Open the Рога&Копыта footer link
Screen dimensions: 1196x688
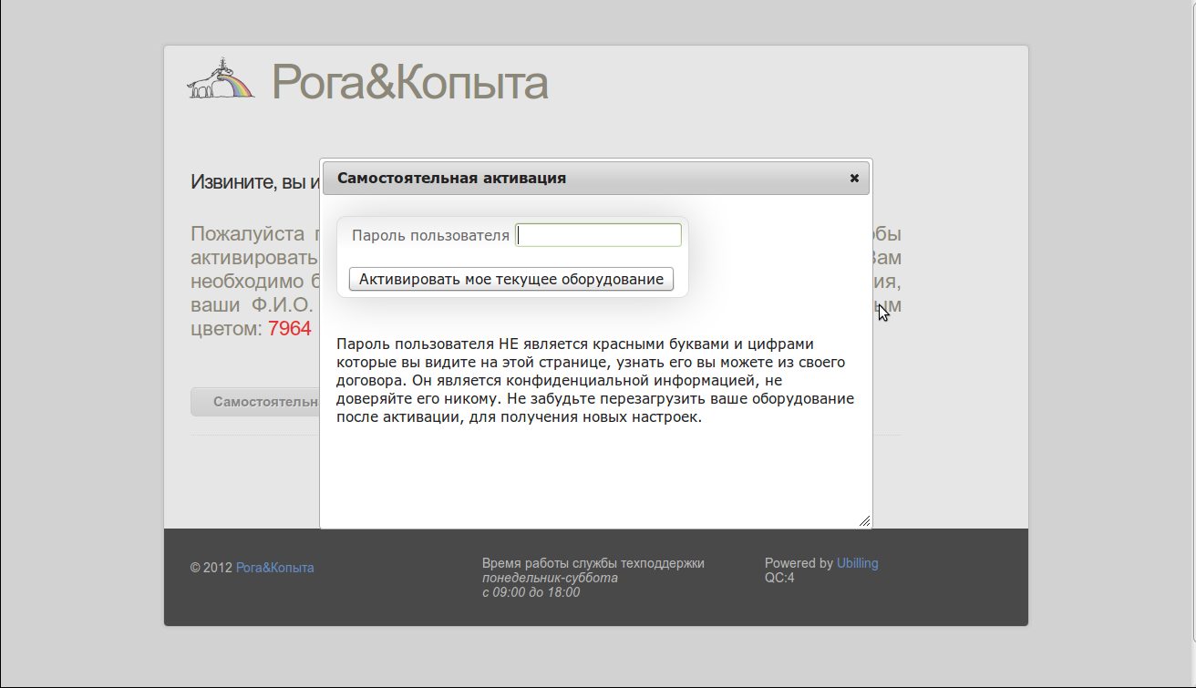click(274, 568)
